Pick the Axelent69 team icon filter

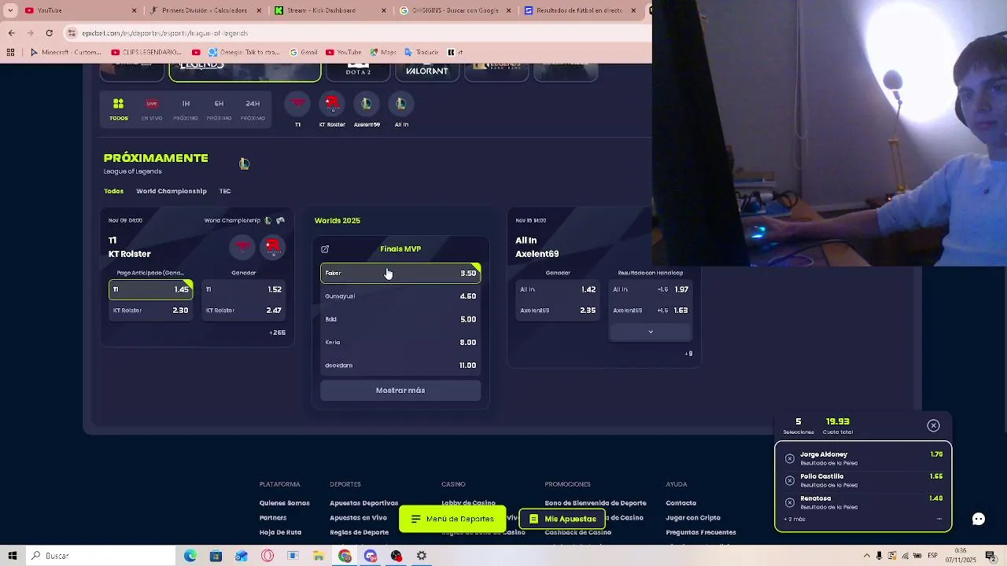(x=367, y=103)
